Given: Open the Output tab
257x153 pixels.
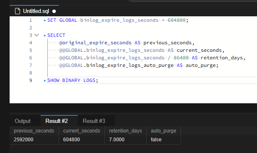Looking at the screenshot, I should coord(23,121).
